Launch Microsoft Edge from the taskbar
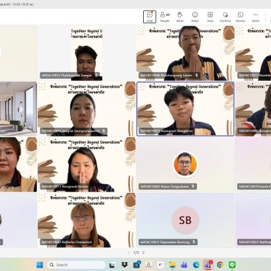Viewport: 271px width, 271px height. tap(196, 265)
